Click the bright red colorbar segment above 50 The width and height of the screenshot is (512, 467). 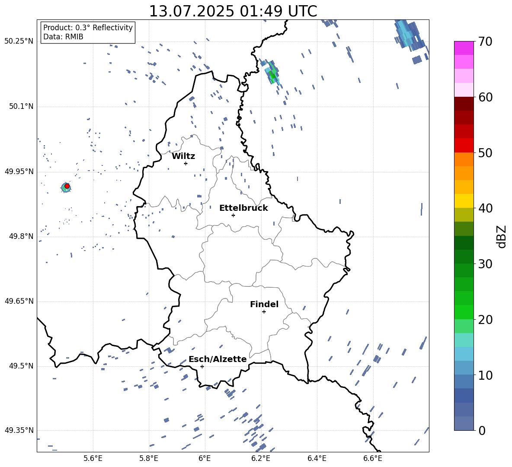464,146
